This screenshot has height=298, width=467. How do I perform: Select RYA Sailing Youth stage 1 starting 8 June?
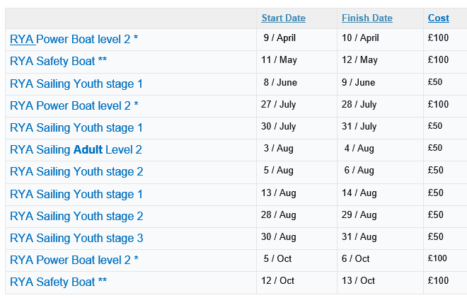(x=76, y=84)
